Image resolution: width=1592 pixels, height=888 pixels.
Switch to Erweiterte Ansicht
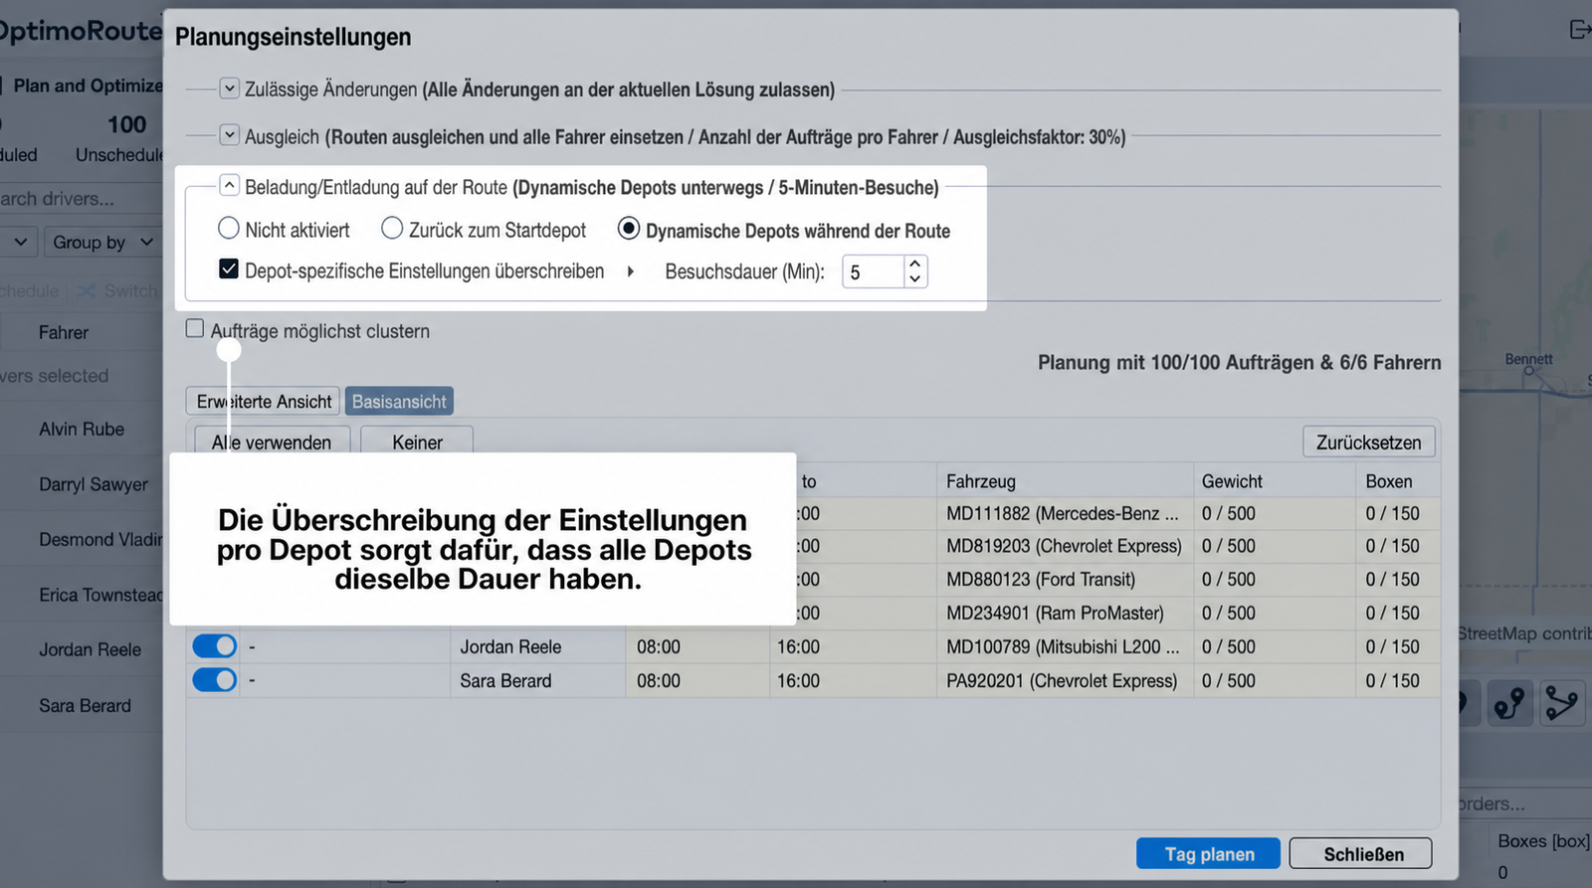click(264, 402)
